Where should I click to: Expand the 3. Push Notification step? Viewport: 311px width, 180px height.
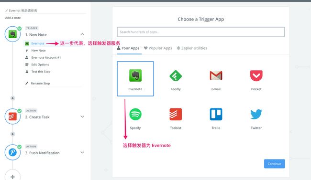tap(82, 152)
